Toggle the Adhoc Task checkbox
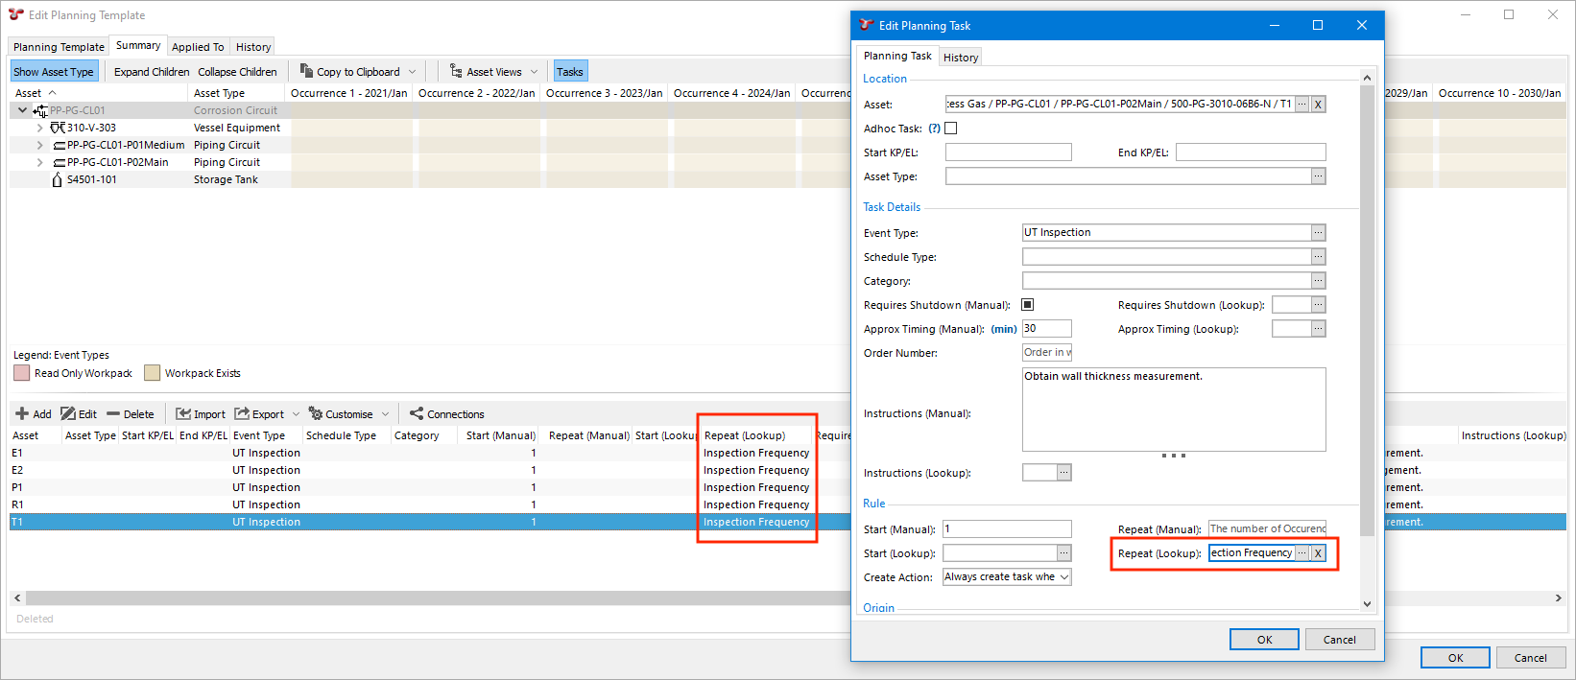The height and width of the screenshot is (680, 1576). point(951,129)
